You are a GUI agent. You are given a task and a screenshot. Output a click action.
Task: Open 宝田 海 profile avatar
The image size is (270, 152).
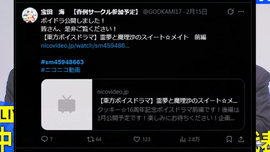pyautogui.click(x=30, y=15)
